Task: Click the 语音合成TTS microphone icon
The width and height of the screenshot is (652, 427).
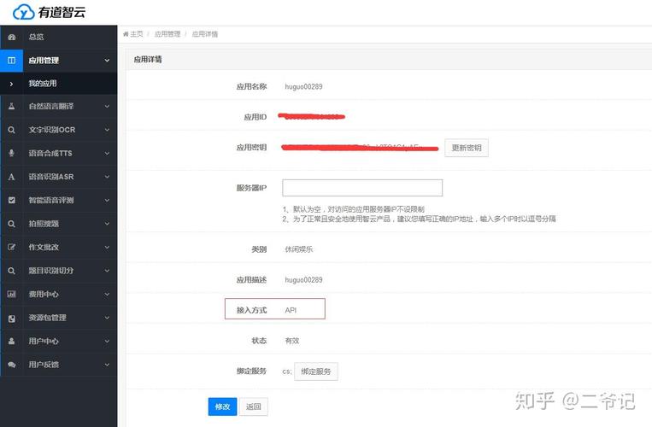Action: (x=12, y=153)
